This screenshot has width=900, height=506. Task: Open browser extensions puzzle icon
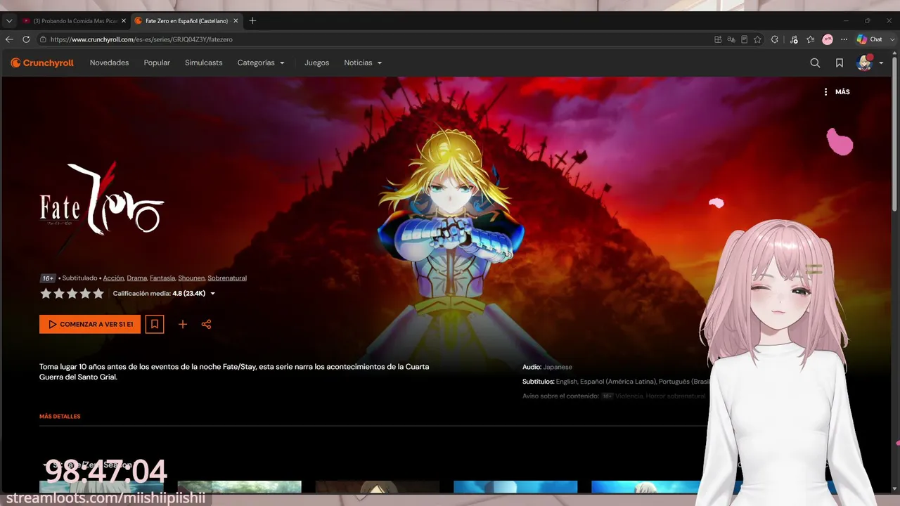click(775, 39)
